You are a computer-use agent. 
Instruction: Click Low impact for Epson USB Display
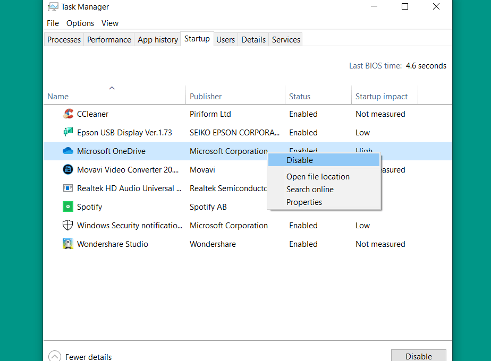tap(362, 133)
